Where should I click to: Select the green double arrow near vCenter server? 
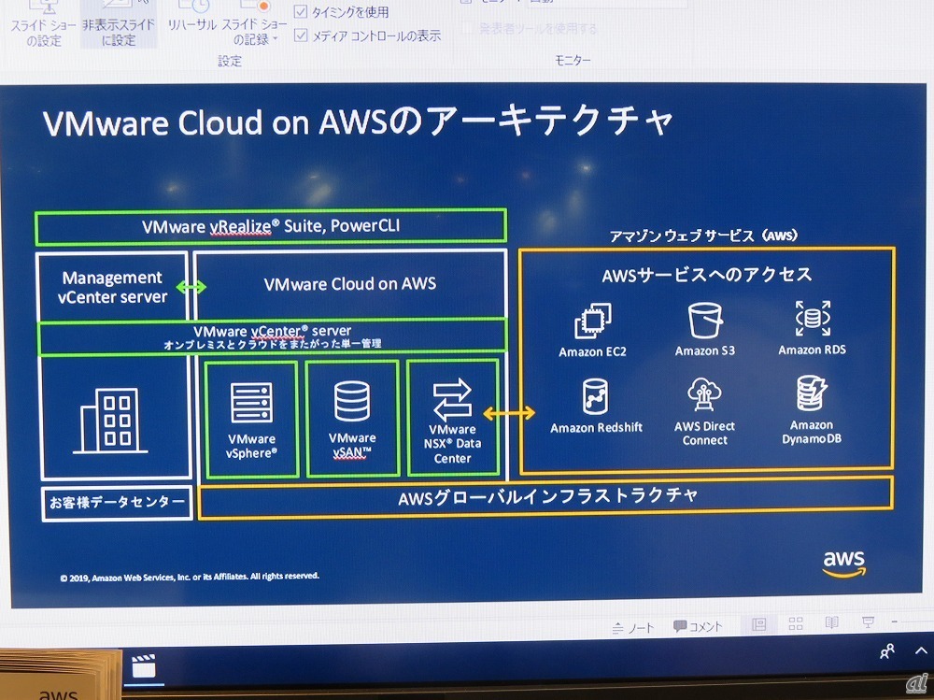191,288
